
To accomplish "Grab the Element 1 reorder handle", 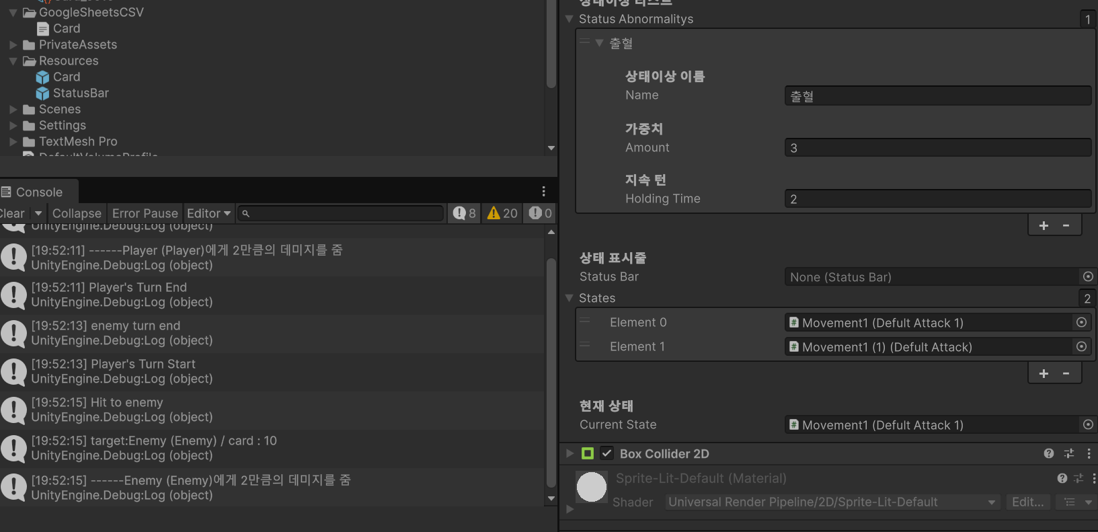I will [x=584, y=346].
